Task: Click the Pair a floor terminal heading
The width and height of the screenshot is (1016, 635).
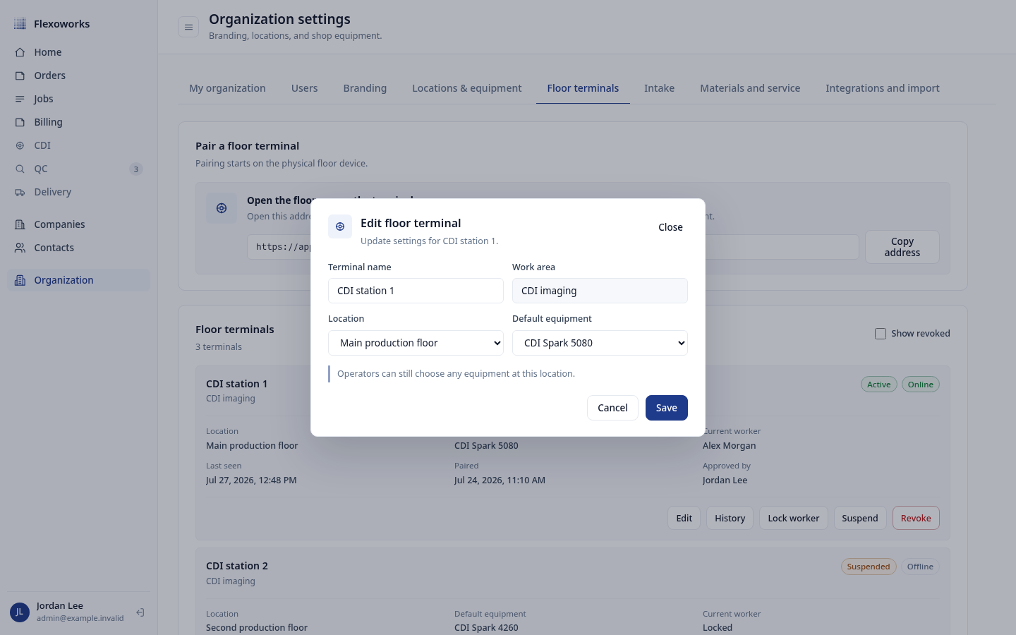Action: 248,146
